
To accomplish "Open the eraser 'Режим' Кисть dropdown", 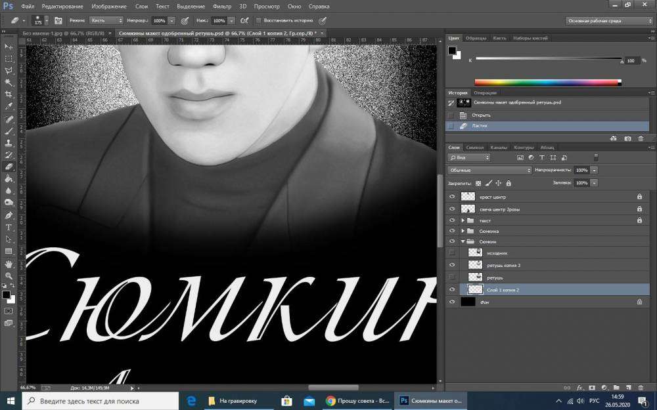I will 105,20.
